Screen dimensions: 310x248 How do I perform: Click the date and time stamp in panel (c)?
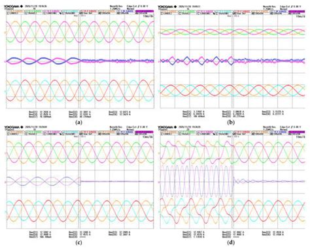[x=36, y=127]
